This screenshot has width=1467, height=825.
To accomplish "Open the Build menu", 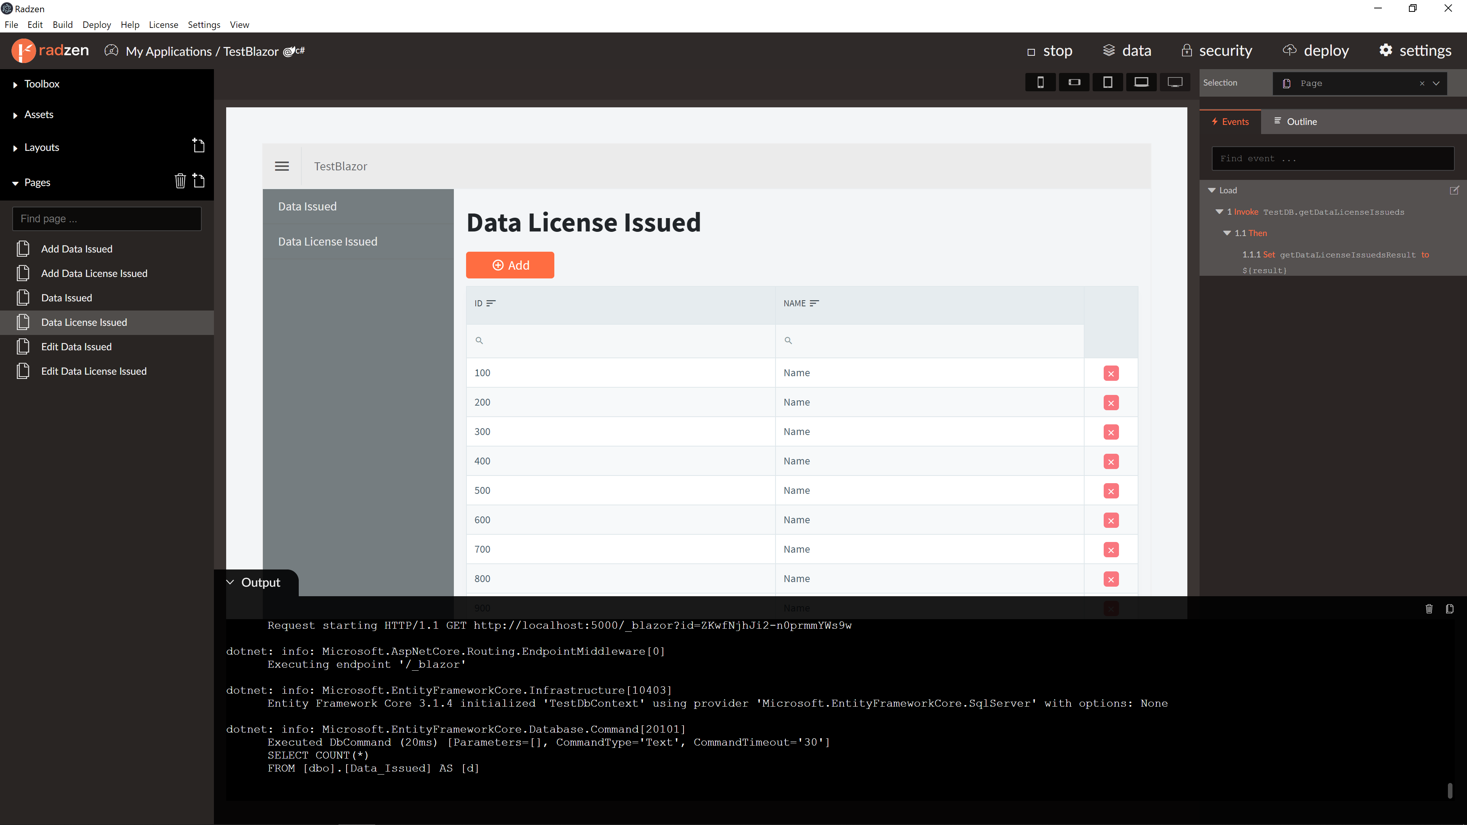I will point(63,24).
